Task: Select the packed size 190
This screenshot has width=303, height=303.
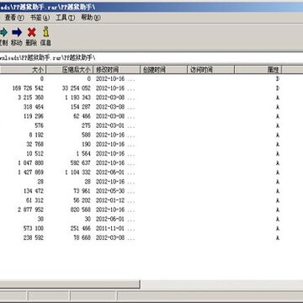Action: point(87,144)
